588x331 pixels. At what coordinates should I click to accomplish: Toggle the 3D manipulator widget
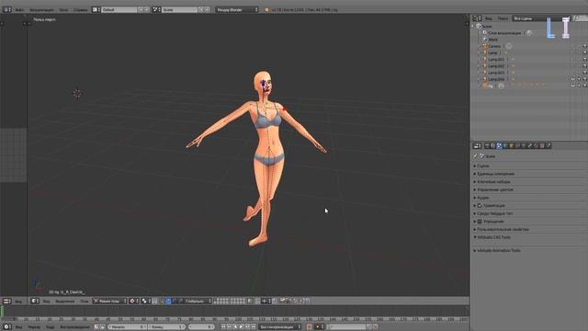tap(162, 301)
